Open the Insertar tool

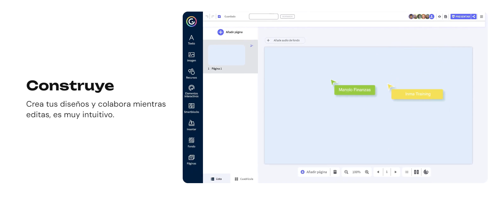pyautogui.click(x=191, y=125)
